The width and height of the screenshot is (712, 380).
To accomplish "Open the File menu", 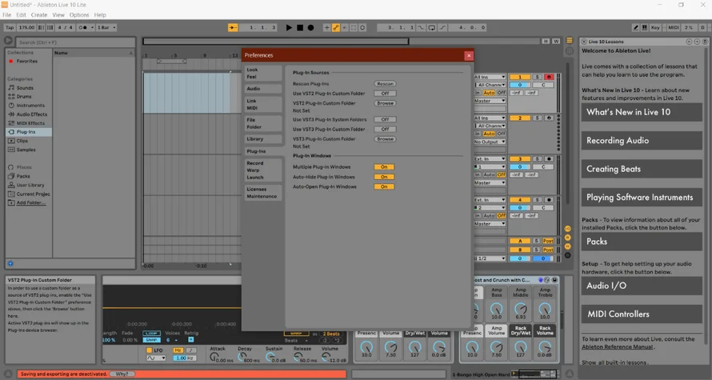I will coord(7,15).
